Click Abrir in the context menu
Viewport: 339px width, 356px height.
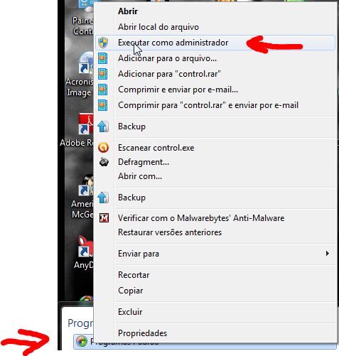coord(128,11)
